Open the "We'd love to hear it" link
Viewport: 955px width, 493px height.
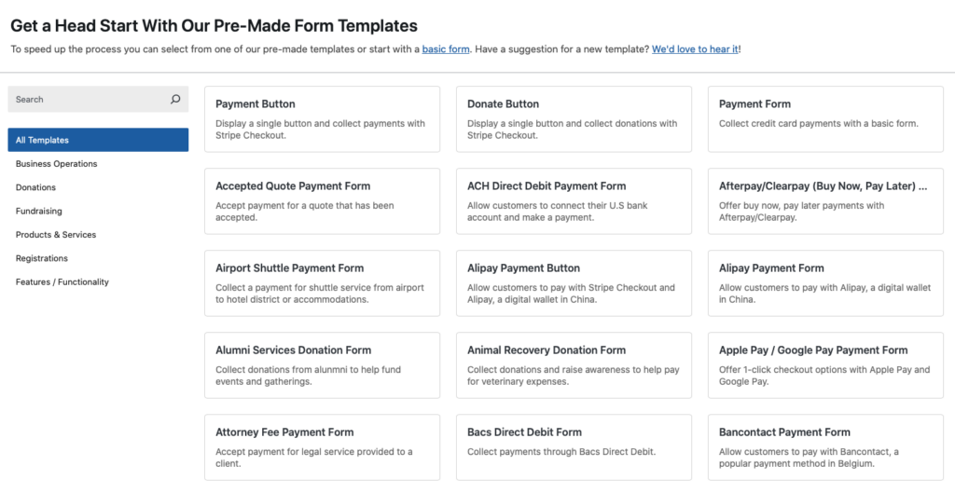(x=695, y=48)
